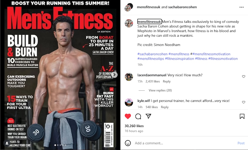Open lacerdaemmanuel's profile avatar
Image resolution: width=248 pixels, height=150 pixels.
pyautogui.click(x=129, y=77)
